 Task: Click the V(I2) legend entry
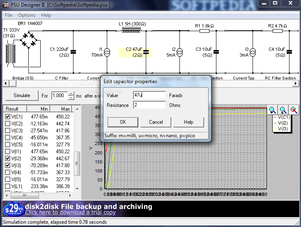[x=281, y=123]
